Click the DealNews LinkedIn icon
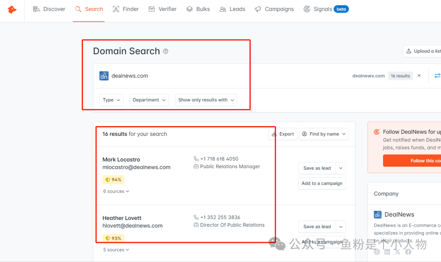Image resolution: width=441 pixels, height=262 pixels. click(387, 252)
